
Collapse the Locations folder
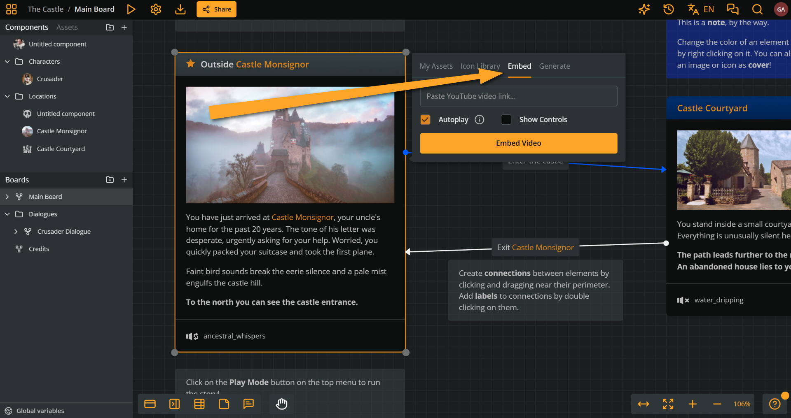click(7, 96)
